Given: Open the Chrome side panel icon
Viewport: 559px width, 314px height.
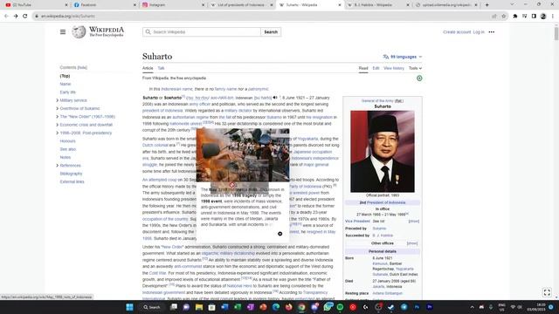Looking at the screenshot, I should click(534, 16).
